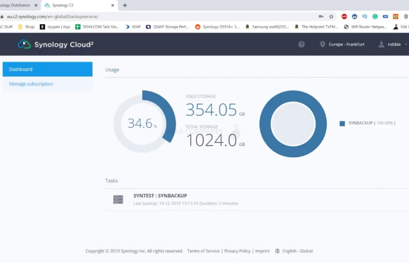Click the Copyright 2019 Synology Inc. text

point(134,251)
